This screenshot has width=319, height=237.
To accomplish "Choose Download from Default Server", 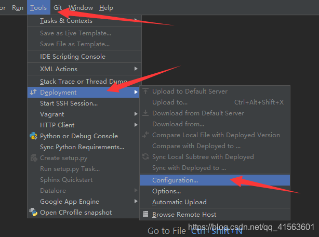I will coord(215,113).
